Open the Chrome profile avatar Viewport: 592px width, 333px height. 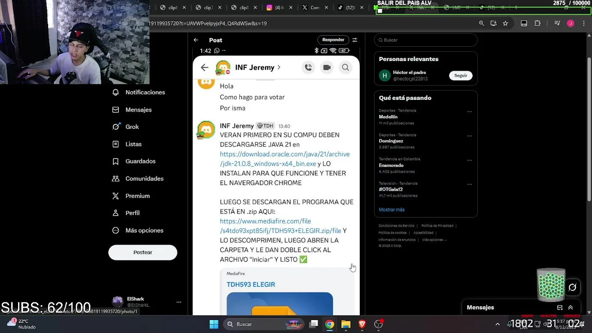pos(570,23)
